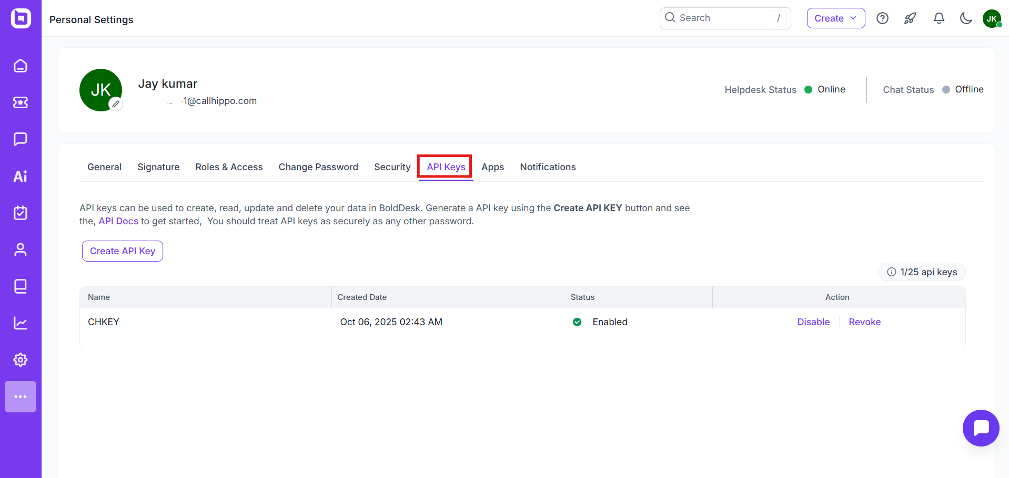Click the info icon beside 1/25 api keys
1009x478 pixels.
[892, 272]
